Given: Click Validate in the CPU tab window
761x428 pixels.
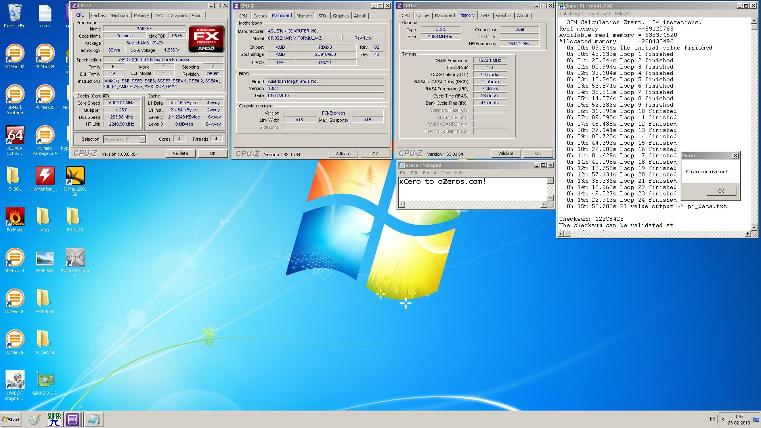Looking at the screenshot, I should pos(180,153).
